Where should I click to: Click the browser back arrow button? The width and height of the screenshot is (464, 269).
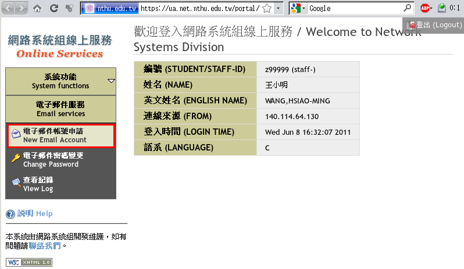pyautogui.click(x=8, y=8)
